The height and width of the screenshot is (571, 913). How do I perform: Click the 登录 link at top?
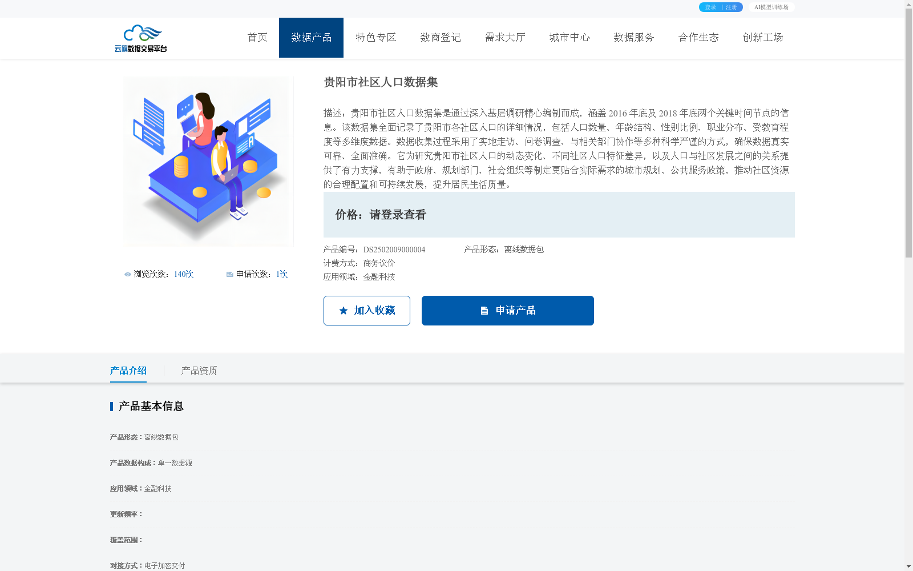click(x=710, y=7)
